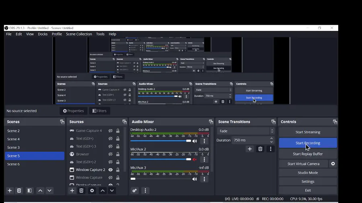Click Start Streaming button
This screenshot has width=362, height=203.
pyautogui.click(x=308, y=132)
